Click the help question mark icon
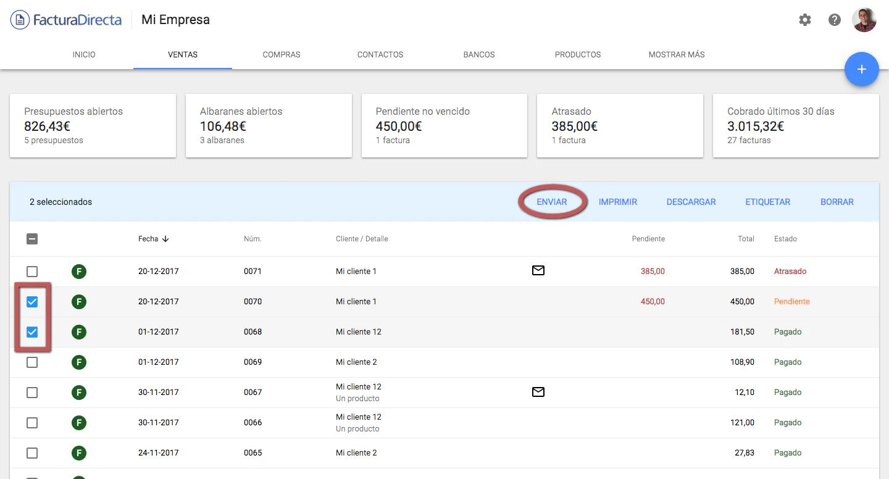This screenshot has height=479, width=889. click(x=835, y=20)
